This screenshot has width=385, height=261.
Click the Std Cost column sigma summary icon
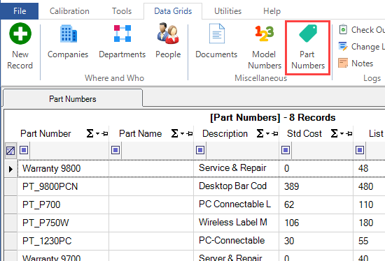tap(334, 134)
